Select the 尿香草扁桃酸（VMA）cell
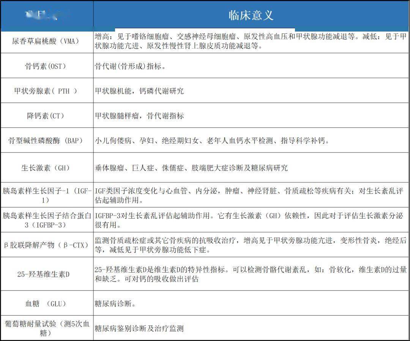The height and width of the screenshot is (341, 410). click(x=47, y=42)
